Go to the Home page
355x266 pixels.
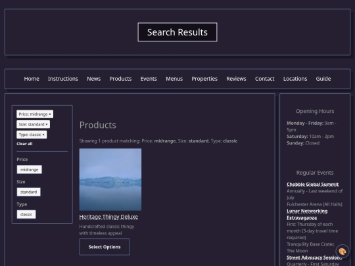tap(32, 79)
